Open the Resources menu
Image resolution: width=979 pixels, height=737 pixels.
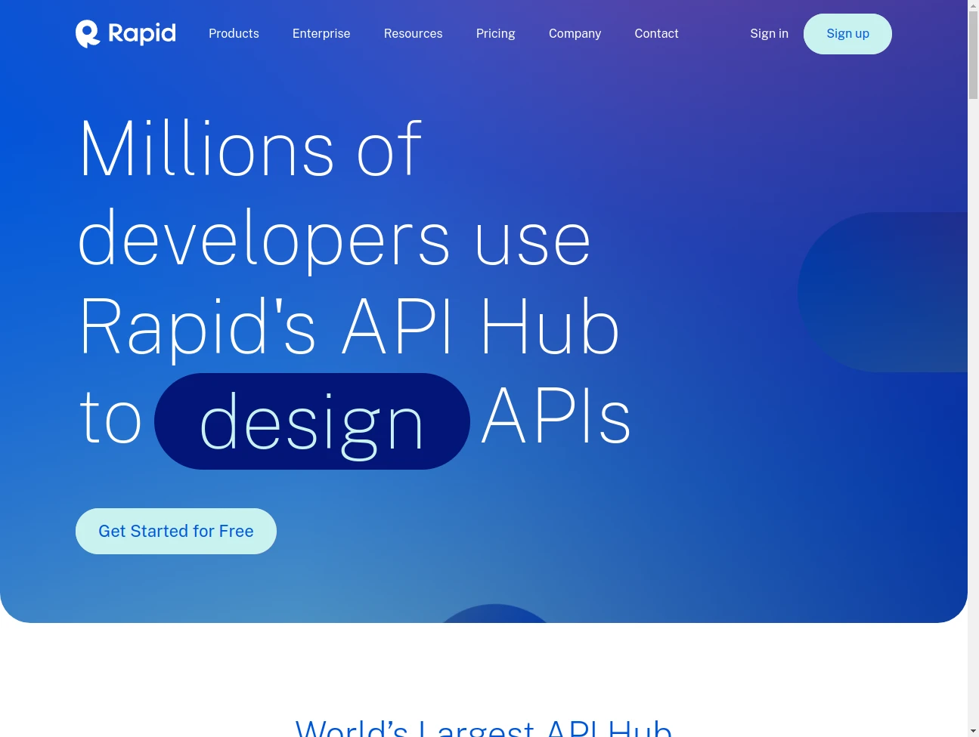click(x=413, y=33)
